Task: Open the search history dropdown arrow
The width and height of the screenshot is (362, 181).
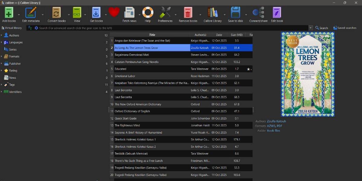Action: pos(310,28)
